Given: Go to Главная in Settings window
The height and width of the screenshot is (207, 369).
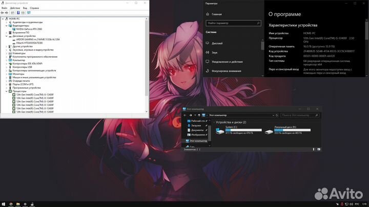Looking at the screenshot, I should pos(214,14).
